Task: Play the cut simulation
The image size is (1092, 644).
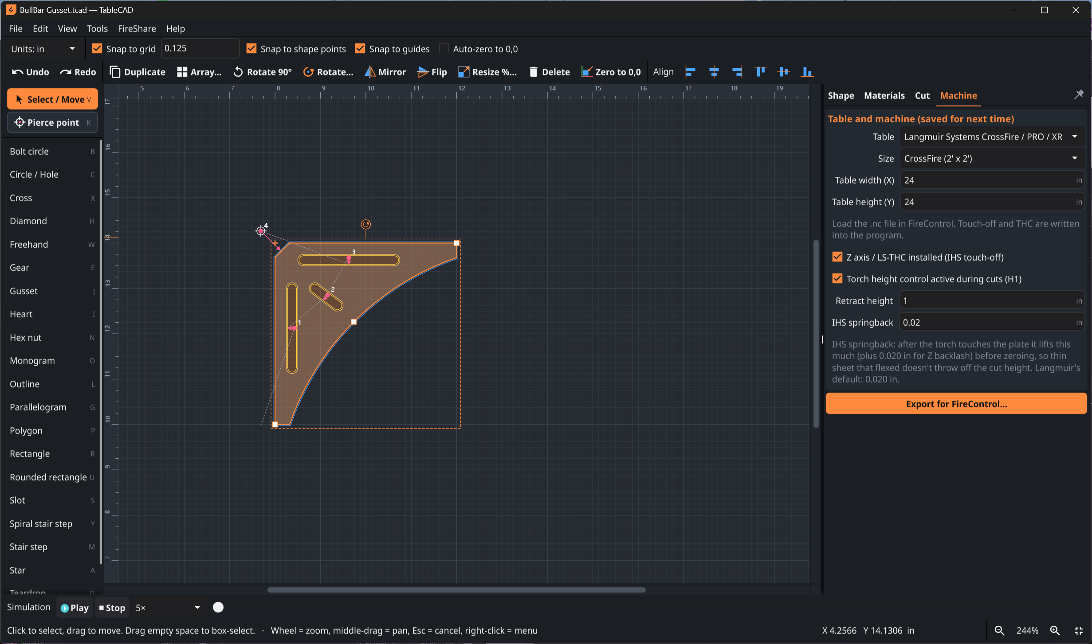Action: (x=75, y=608)
